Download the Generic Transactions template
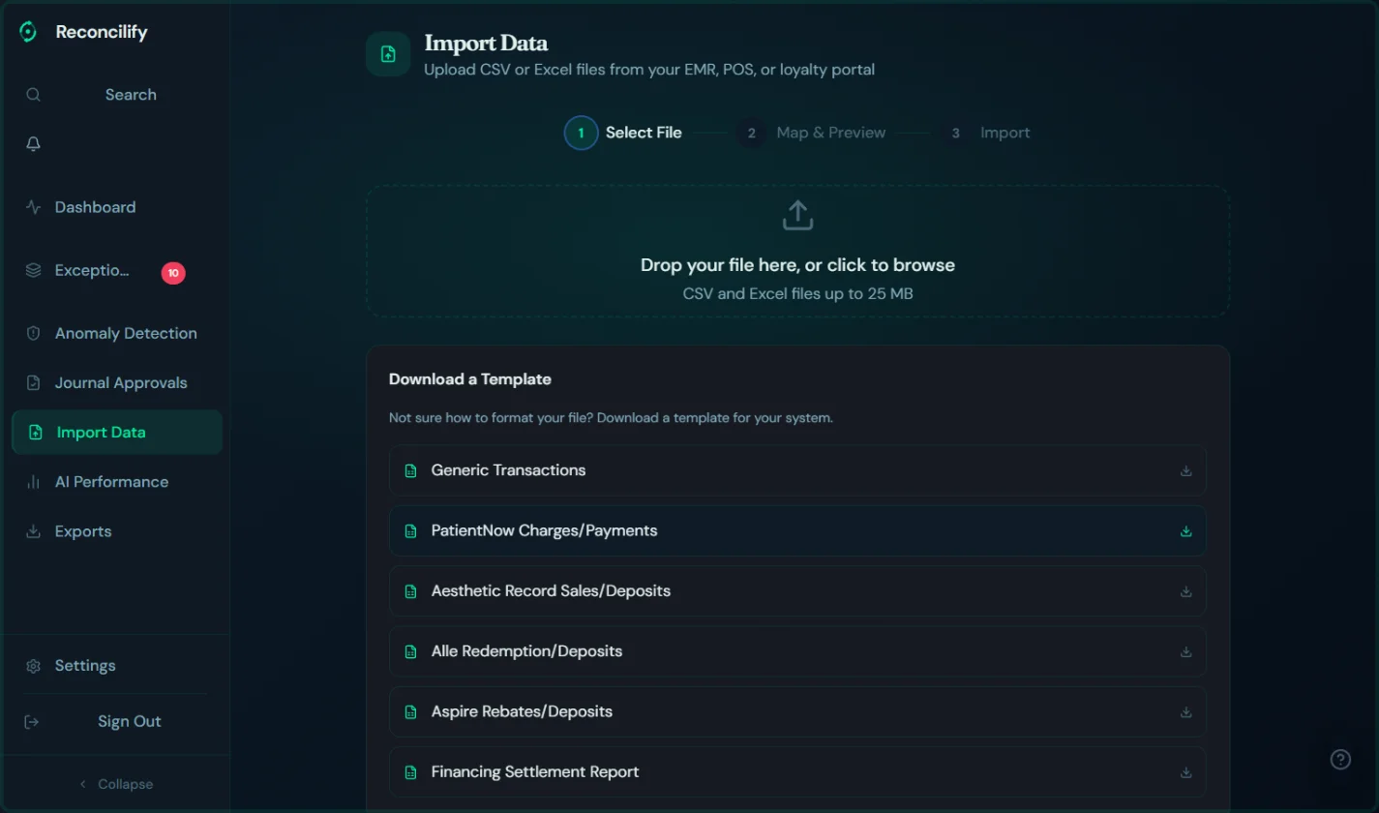 (1185, 470)
